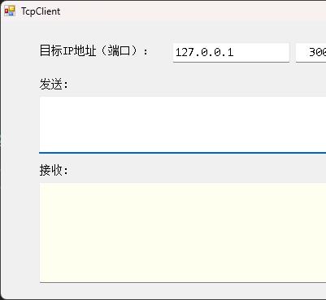Place cursor in the 发送 text box
326x300 pixels.
(x=183, y=124)
